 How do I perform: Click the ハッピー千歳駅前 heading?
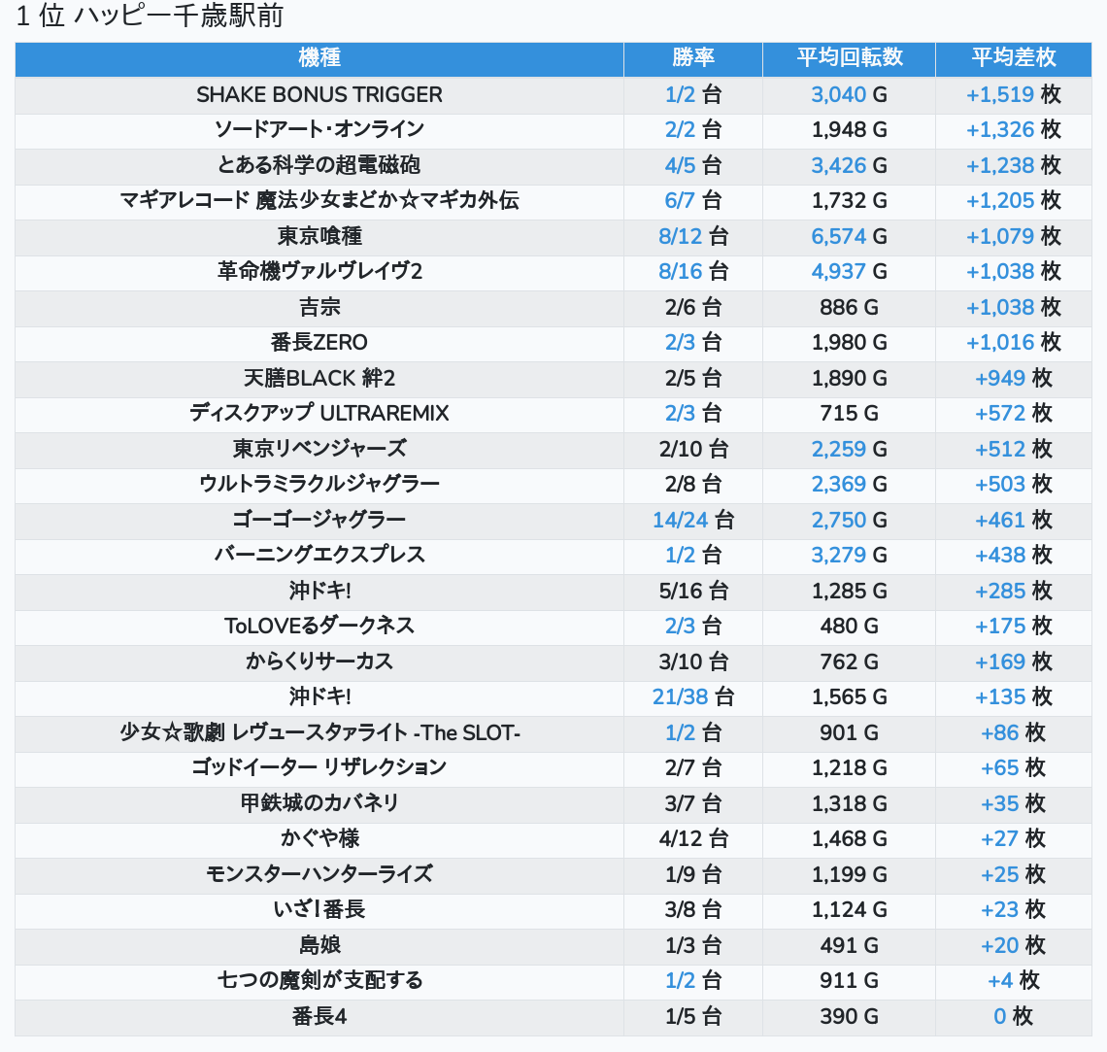coord(151,17)
